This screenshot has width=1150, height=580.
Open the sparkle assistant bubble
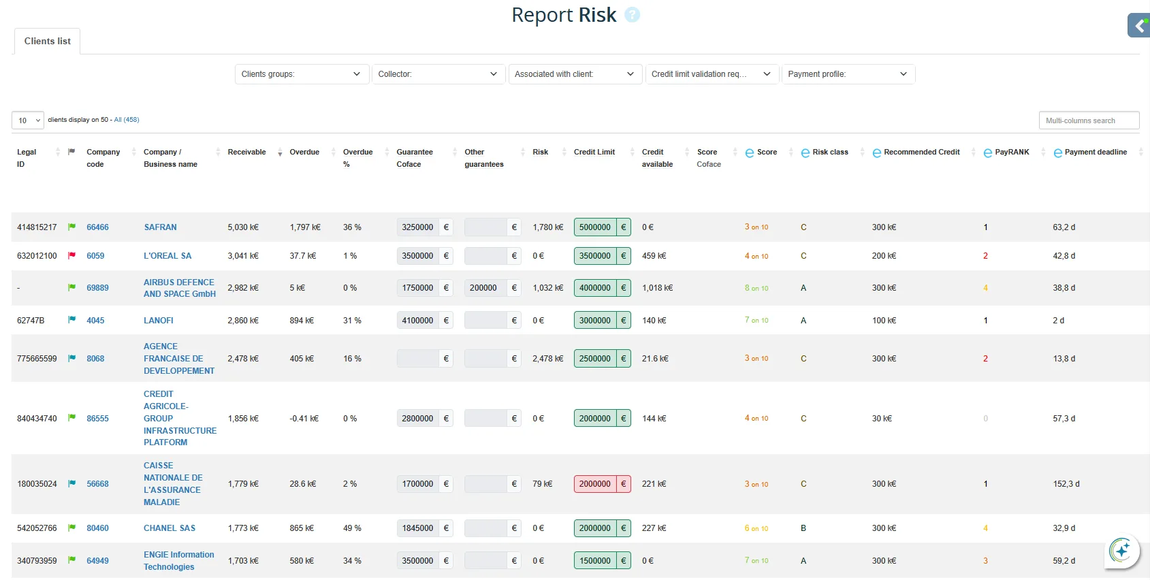click(x=1121, y=550)
